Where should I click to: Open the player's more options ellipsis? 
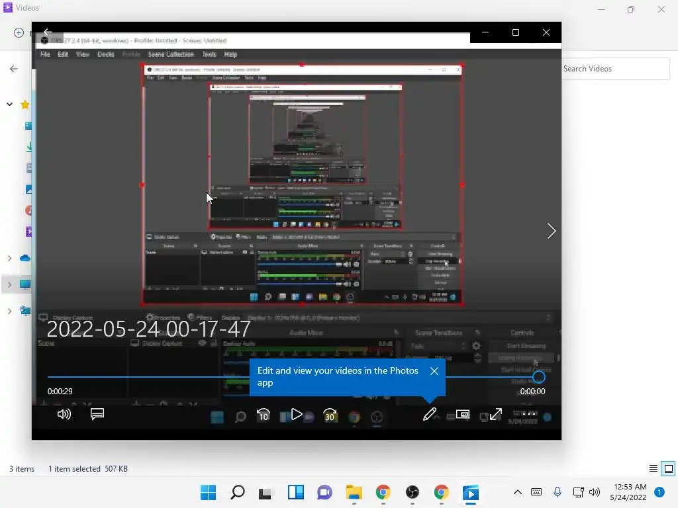[529, 414]
